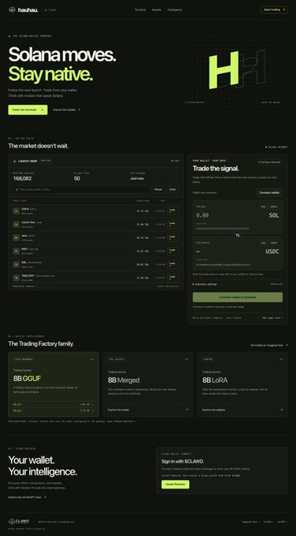The height and width of the screenshot is (536, 296).
Task: Click the Enter the terminal button
Action: [x=28, y=110]
